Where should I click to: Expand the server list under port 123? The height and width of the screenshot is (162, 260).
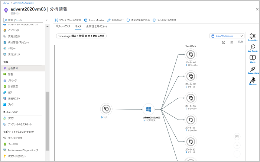(191, 87)
